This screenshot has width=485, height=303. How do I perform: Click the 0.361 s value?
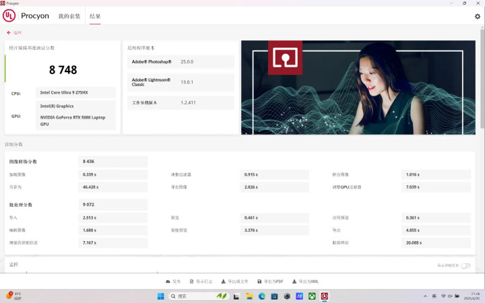pos(413,218)
